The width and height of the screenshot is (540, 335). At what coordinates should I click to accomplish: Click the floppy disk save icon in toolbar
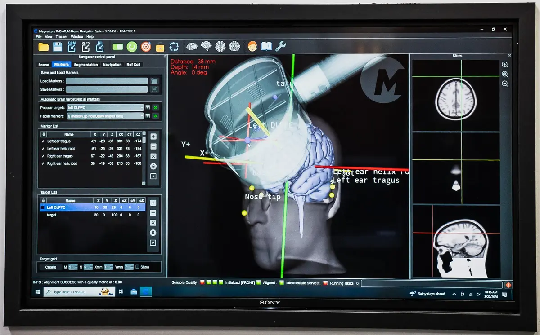tap(58, 46)
